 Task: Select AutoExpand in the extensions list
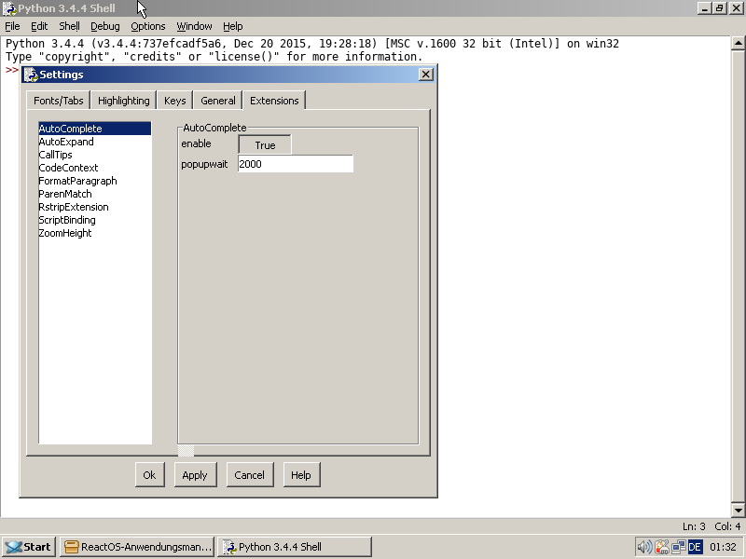tap(95, 142)
